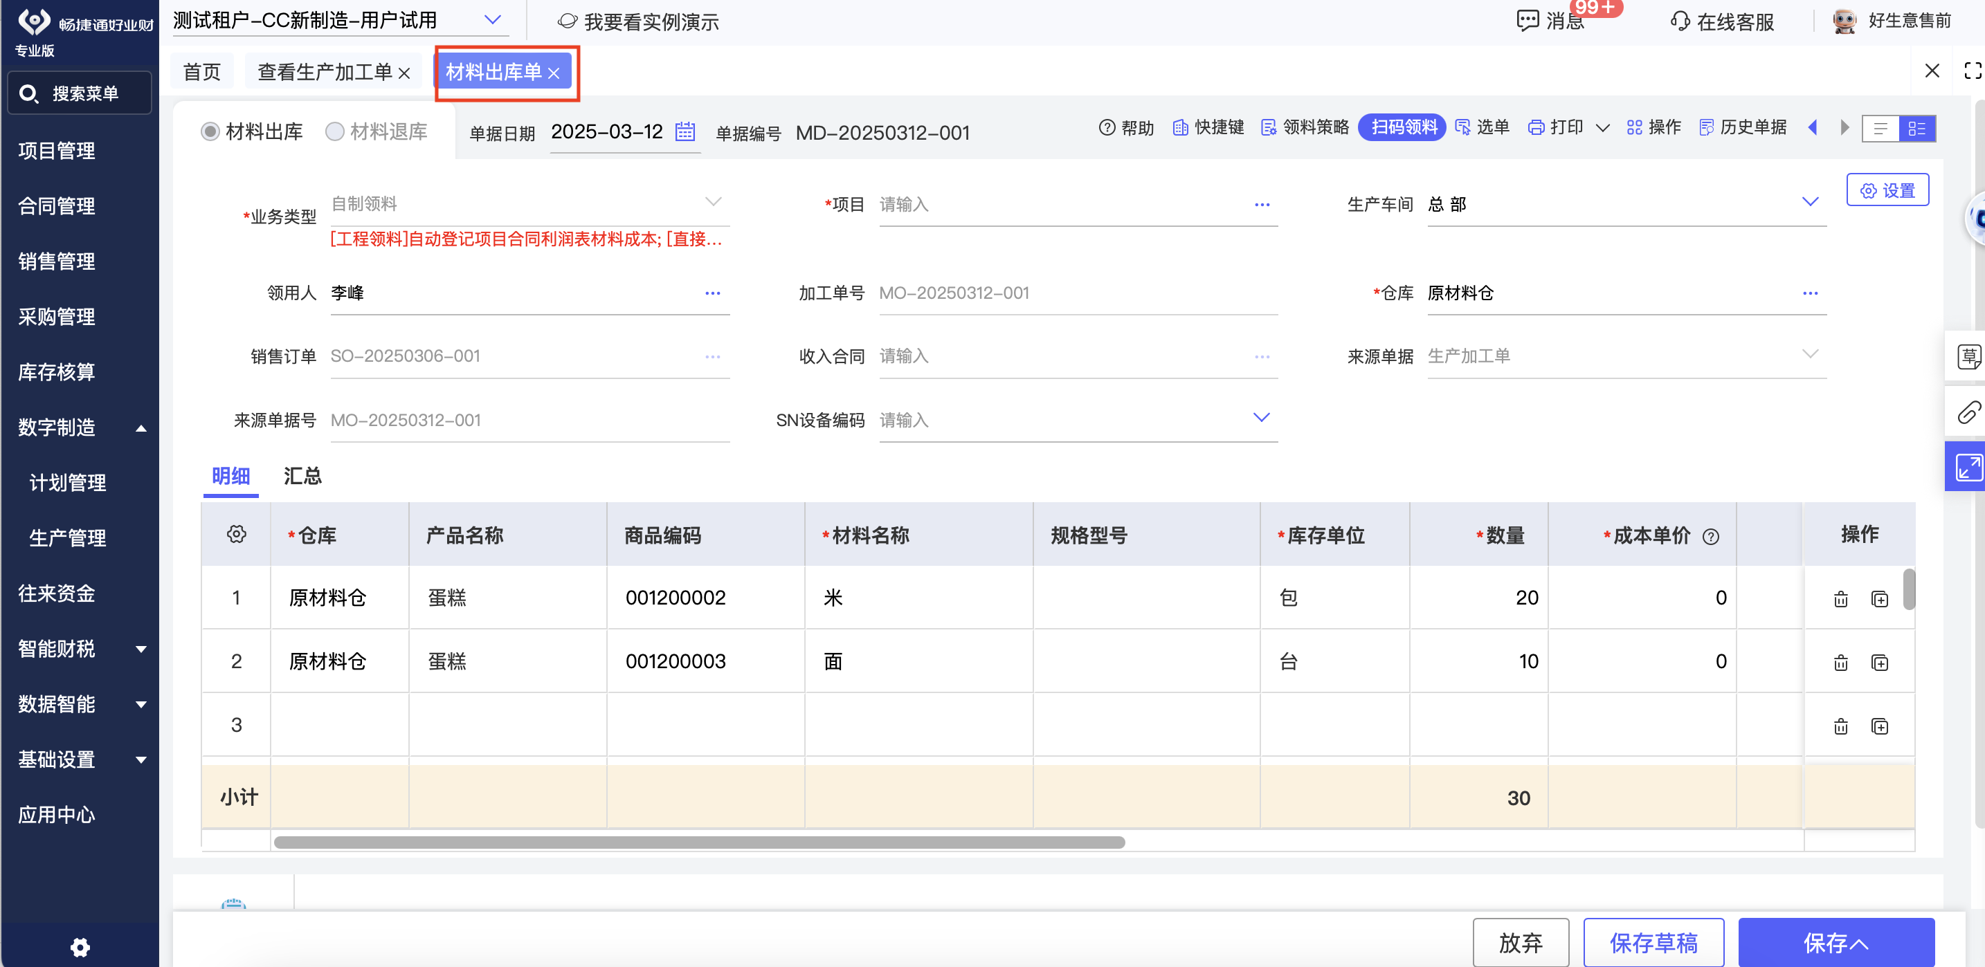The image size is (1985, 967).
Task: Click the table vertical scrollbar thumb
Action: point(1909,589)
